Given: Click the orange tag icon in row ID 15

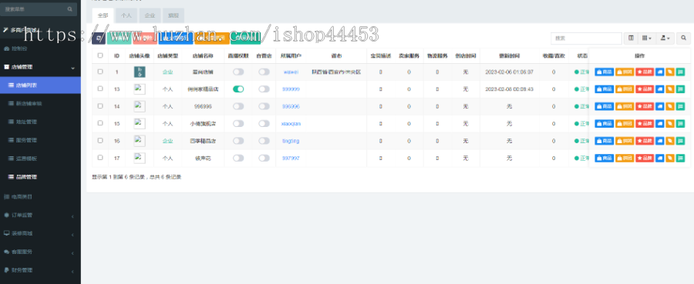Looking at the screenshot, I should pos(670,124).
